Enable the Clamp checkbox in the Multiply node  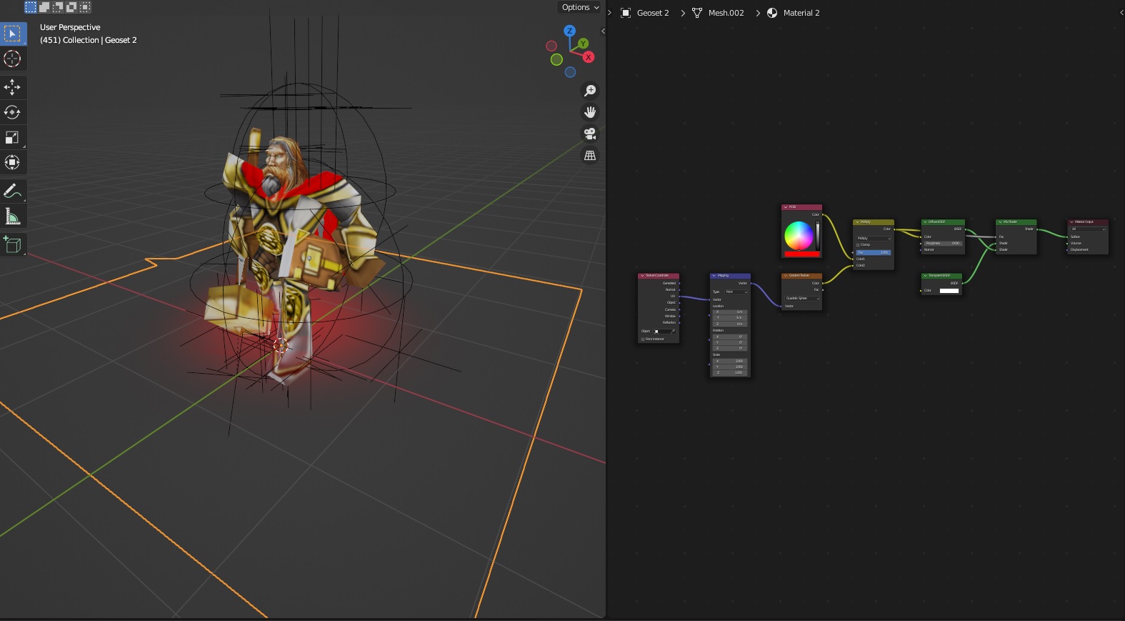858,245
